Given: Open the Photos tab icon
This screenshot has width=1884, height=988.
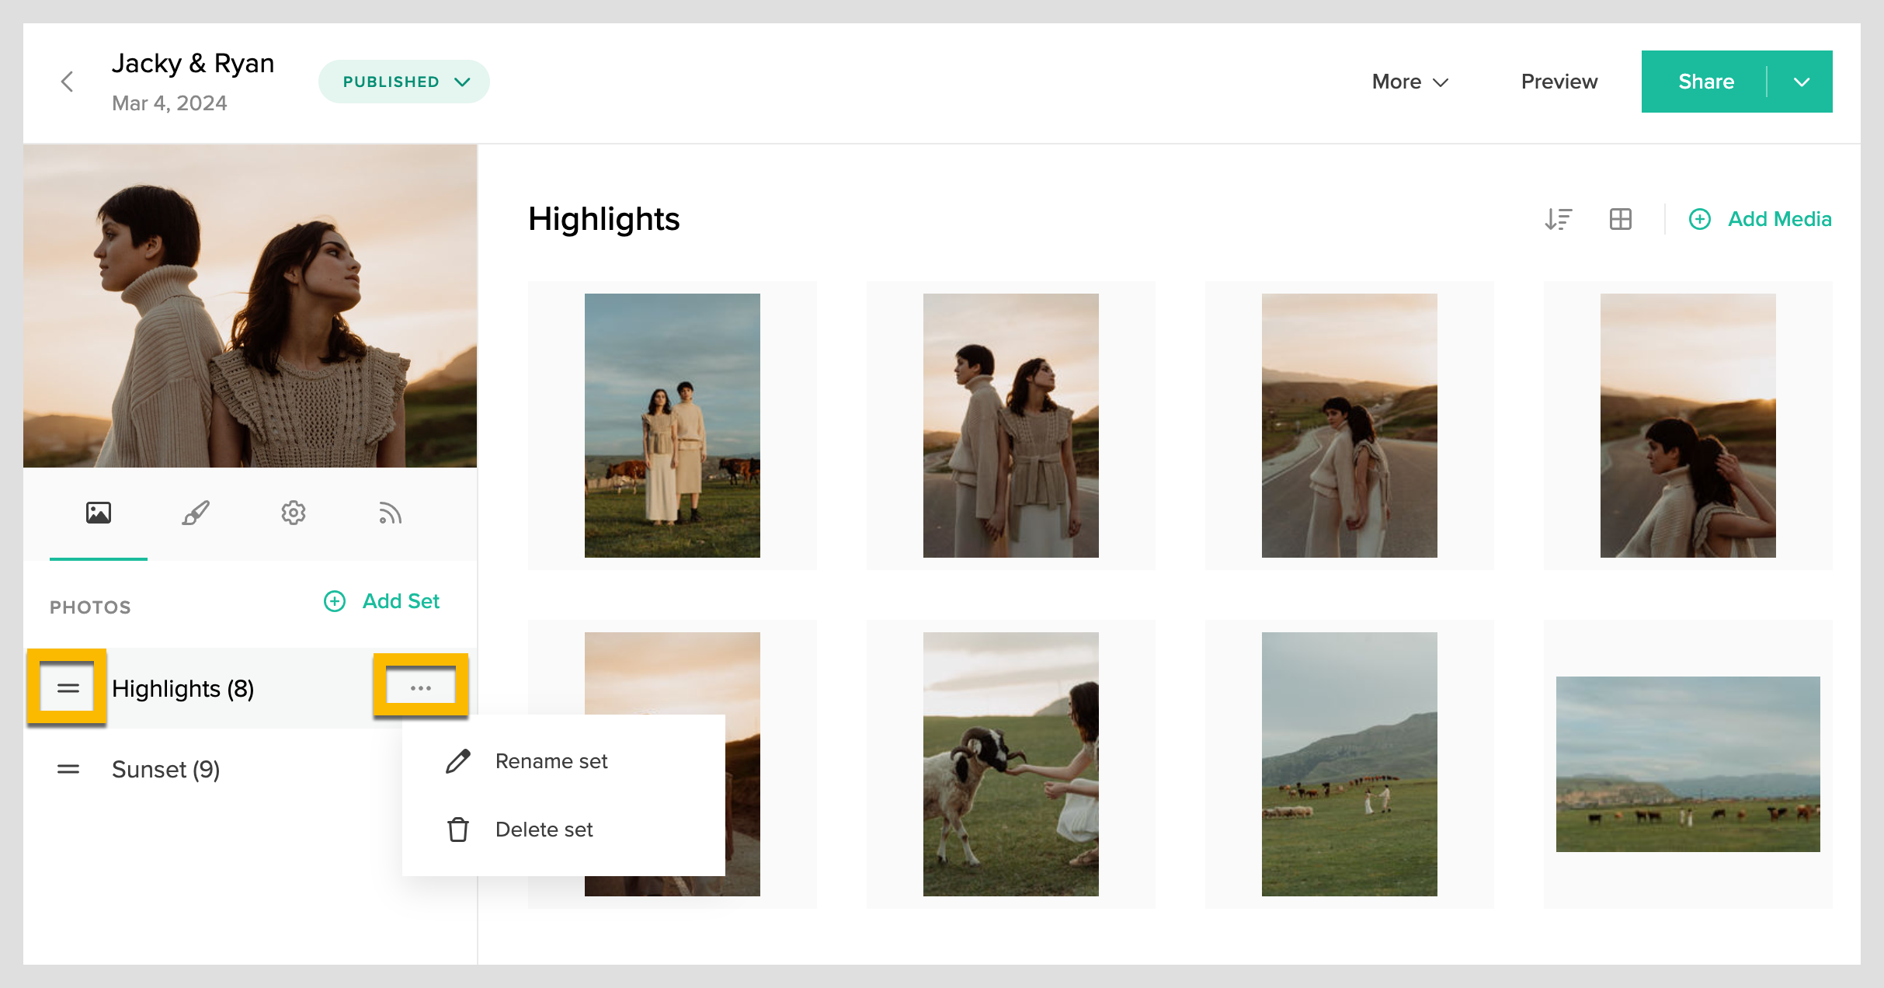Looking at the screenshot, I should (99, 513).
